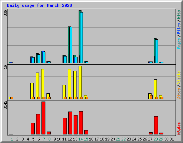Click the 'Files' legend label
Image resolution: width=183 pixels, height=143 pixels.
click(179, 29)
